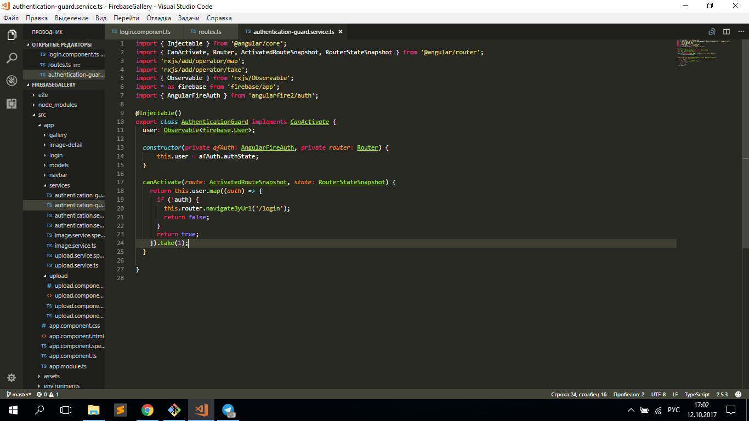Open the errors and warnings counter

tap(48, 394)
